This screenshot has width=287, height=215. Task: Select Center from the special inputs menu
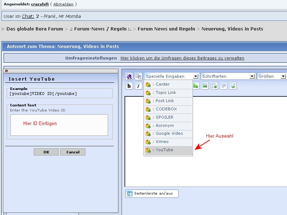click(x=168, y=84)
